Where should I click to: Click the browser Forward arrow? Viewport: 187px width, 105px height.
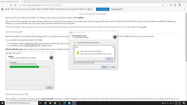coord(7,5)
